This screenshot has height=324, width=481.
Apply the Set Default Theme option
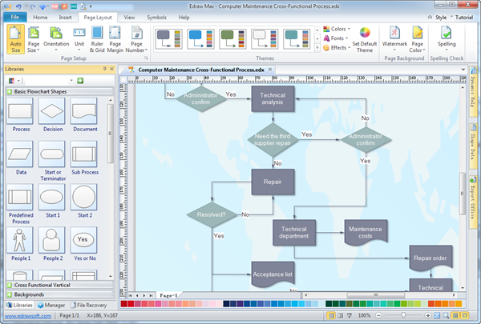[365, 39]
